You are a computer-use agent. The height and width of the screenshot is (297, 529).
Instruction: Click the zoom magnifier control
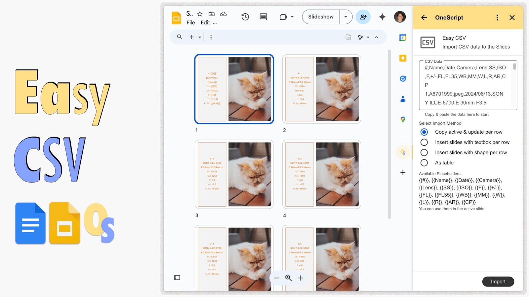[288, 278]
